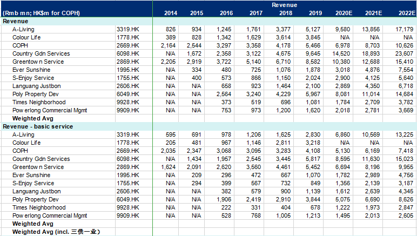This screenshot has width=417, height=236.
Task: Click the Ever Sunshine label in Revenue section
Action: 31,70
